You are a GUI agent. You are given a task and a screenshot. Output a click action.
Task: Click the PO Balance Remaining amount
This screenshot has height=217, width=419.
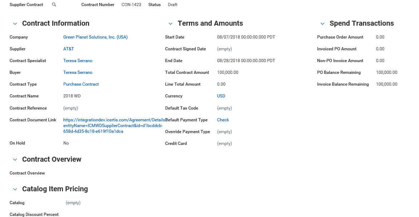tap(386, 72)
